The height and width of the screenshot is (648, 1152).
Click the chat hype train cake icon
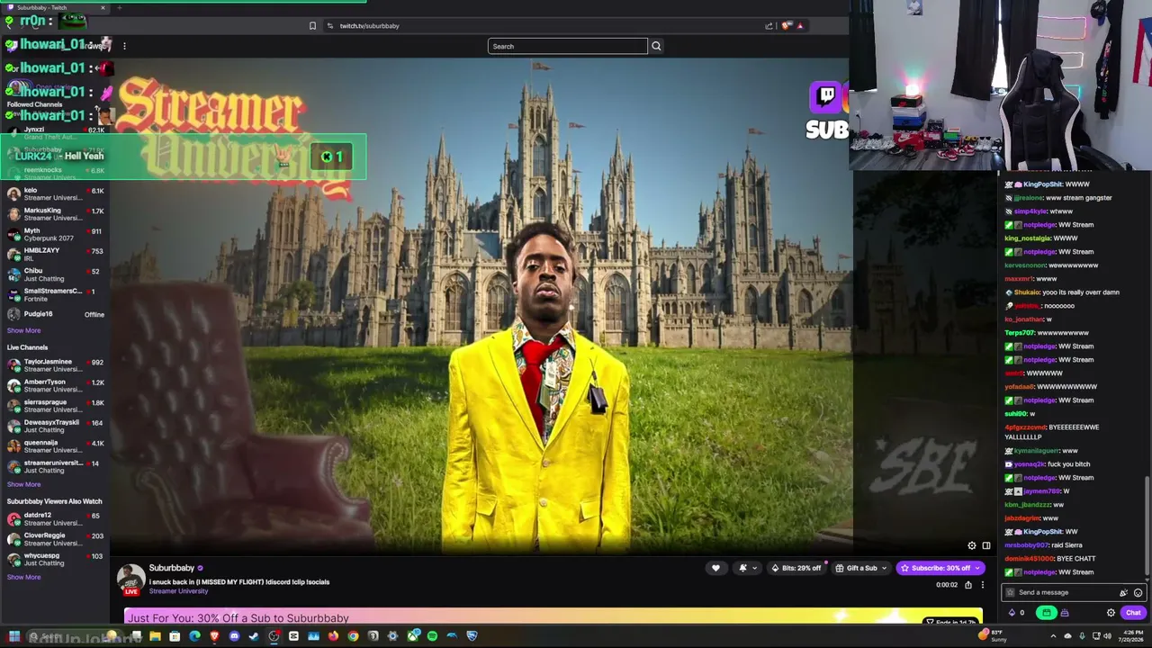1065,613
